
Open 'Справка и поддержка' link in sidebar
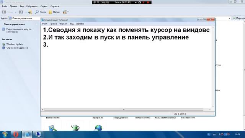tap(17, 48)
